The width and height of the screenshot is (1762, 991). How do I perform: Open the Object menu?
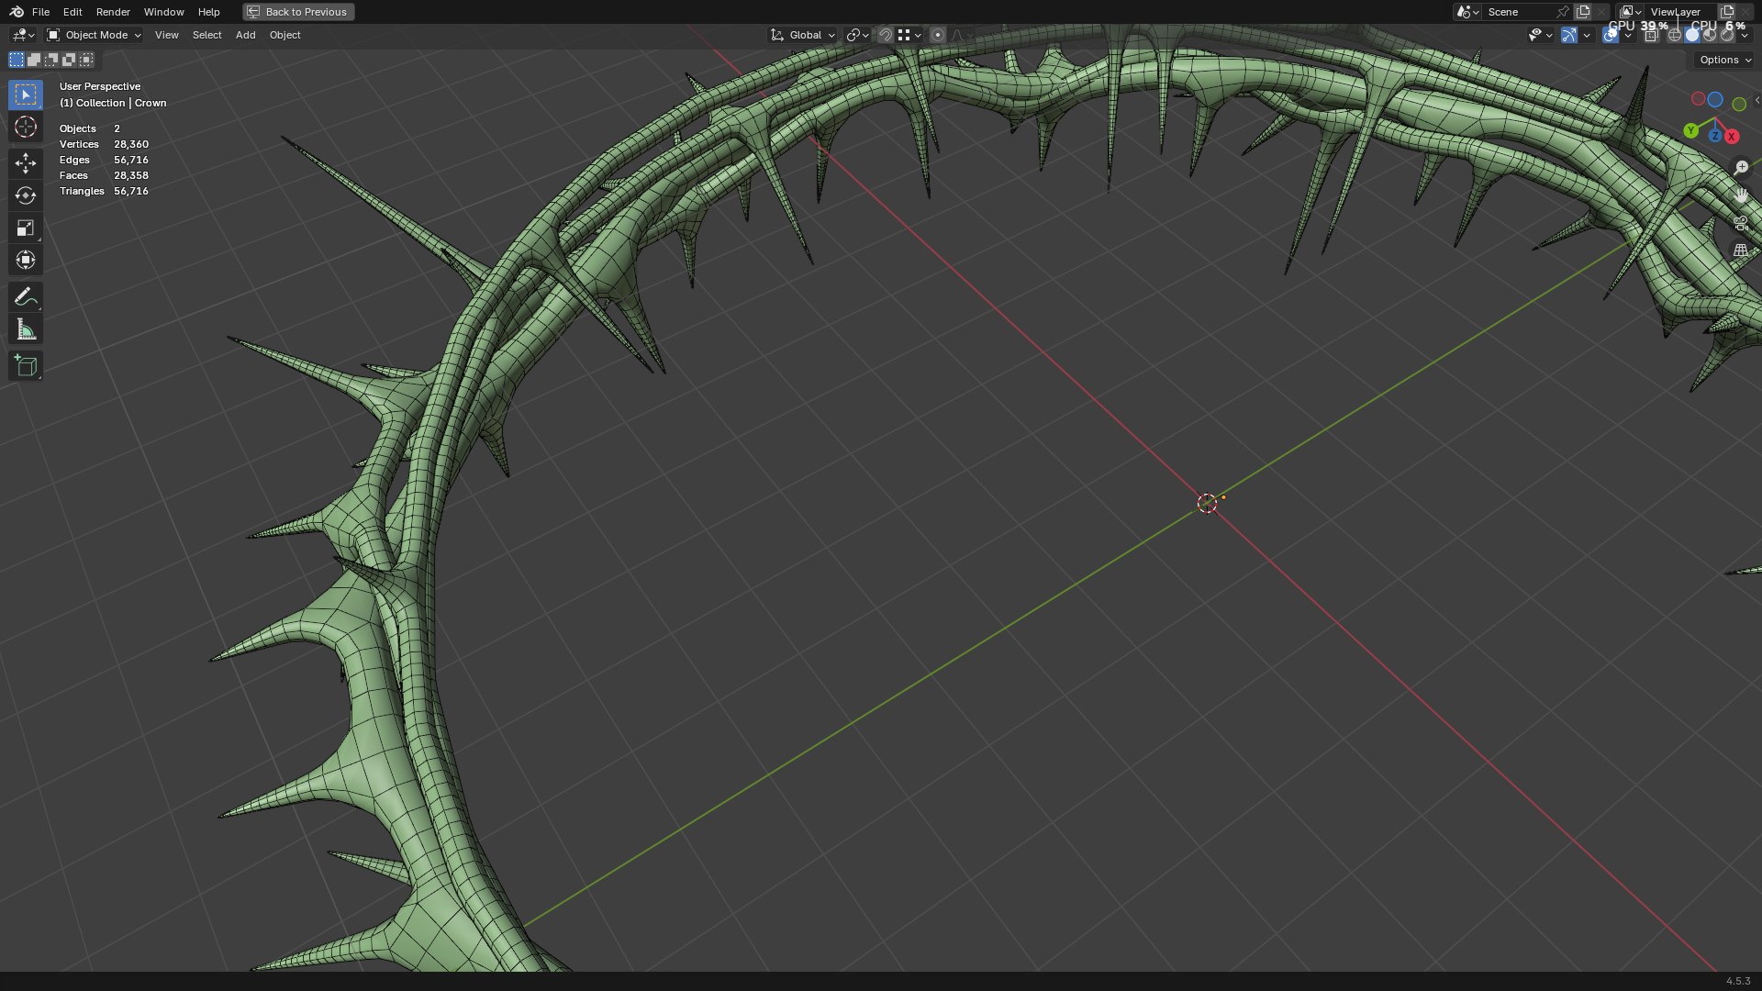pos(284,35)
